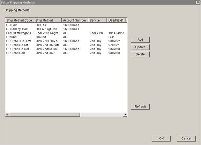Click the Account Number column header
The image size is (201, 145).
pyautogui.click(x=75, y=20)
